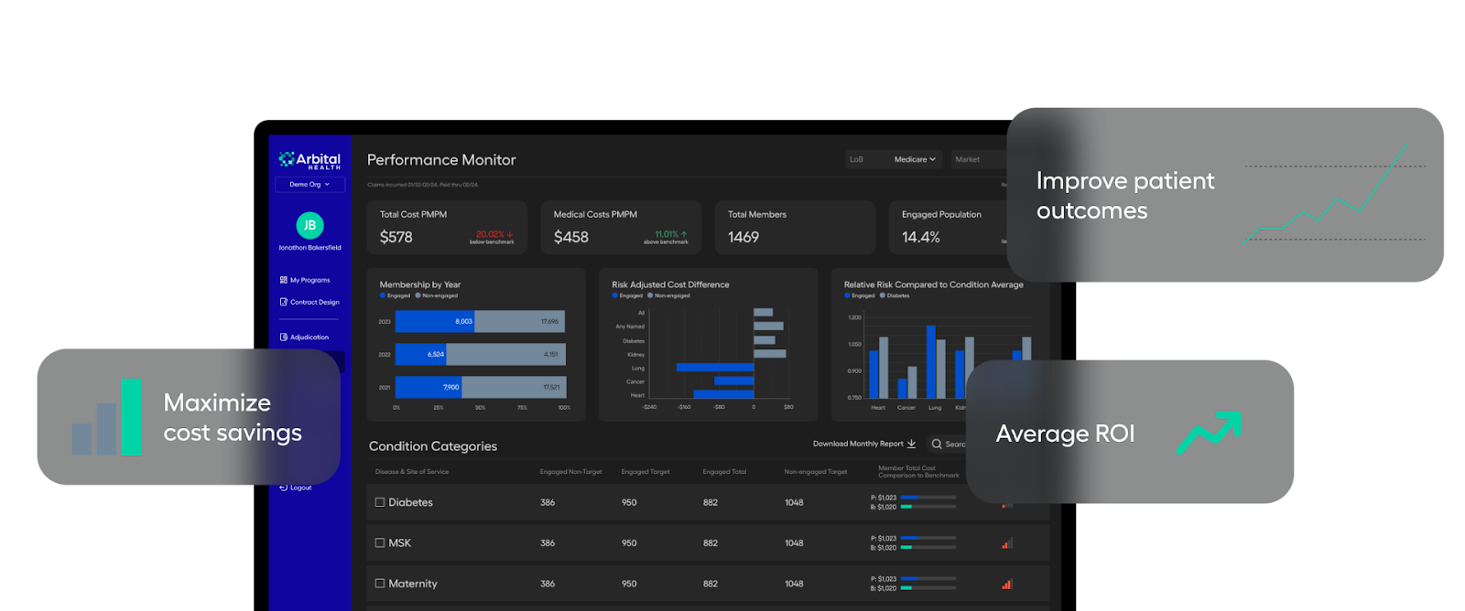Viewport: 1465px width, 611px height.
Task: Click the Member Total Cost Comparison column header
Action: [918, 472]
